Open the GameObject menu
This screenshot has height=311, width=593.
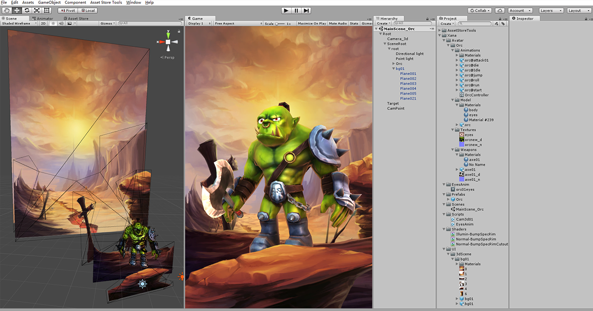coord(49,2)
